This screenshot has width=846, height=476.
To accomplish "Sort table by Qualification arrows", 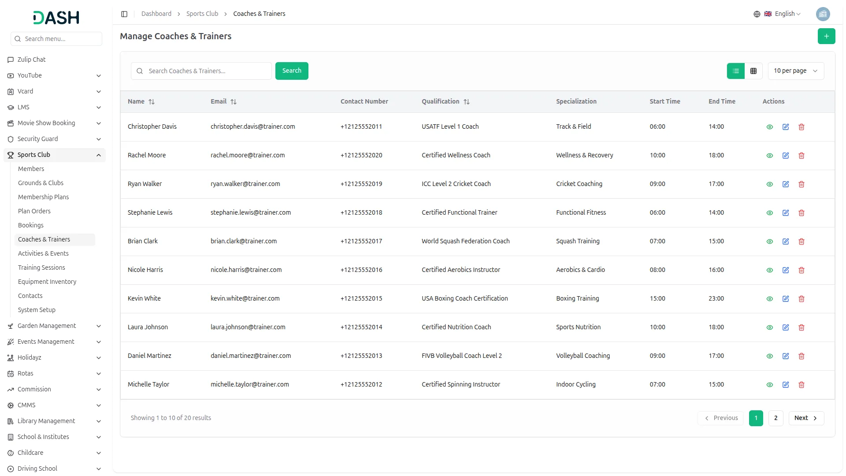I will (467, 102).
